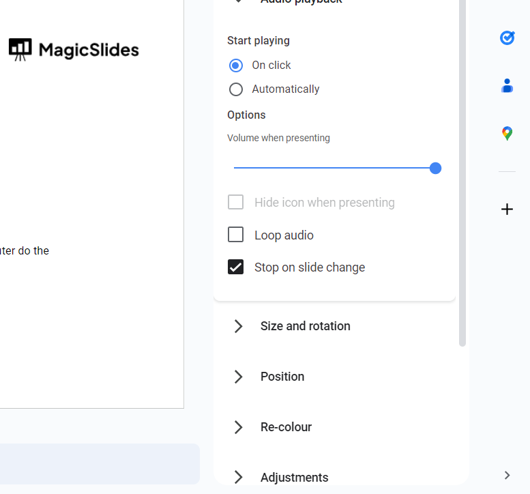This screenshot has width=530, height=494.
Task: Select the MagicSlides logo on the slide
Action: pyautogui.click(x=74, y=50)
